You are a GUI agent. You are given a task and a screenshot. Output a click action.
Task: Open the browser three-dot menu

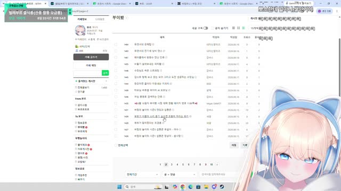(x=337, y=11)
